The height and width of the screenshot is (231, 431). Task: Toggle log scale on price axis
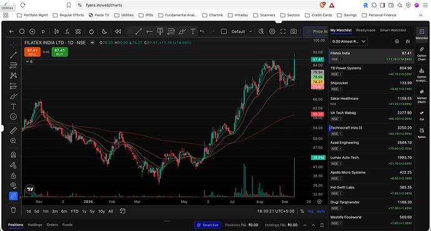310,211
